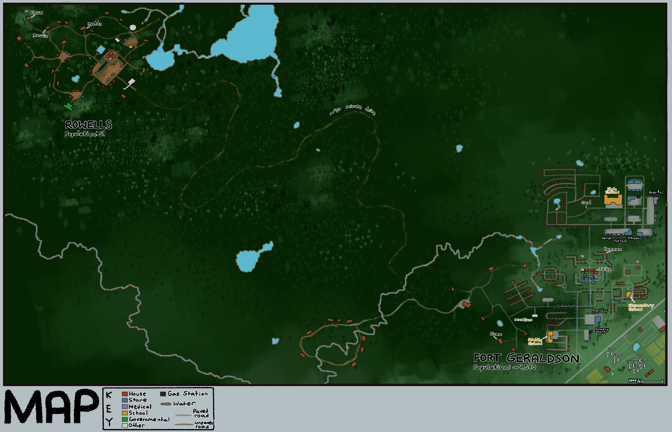The image size is (672, 432).
Task: Pick the green Governmental legend swatch
Action: tap(125, 419)
